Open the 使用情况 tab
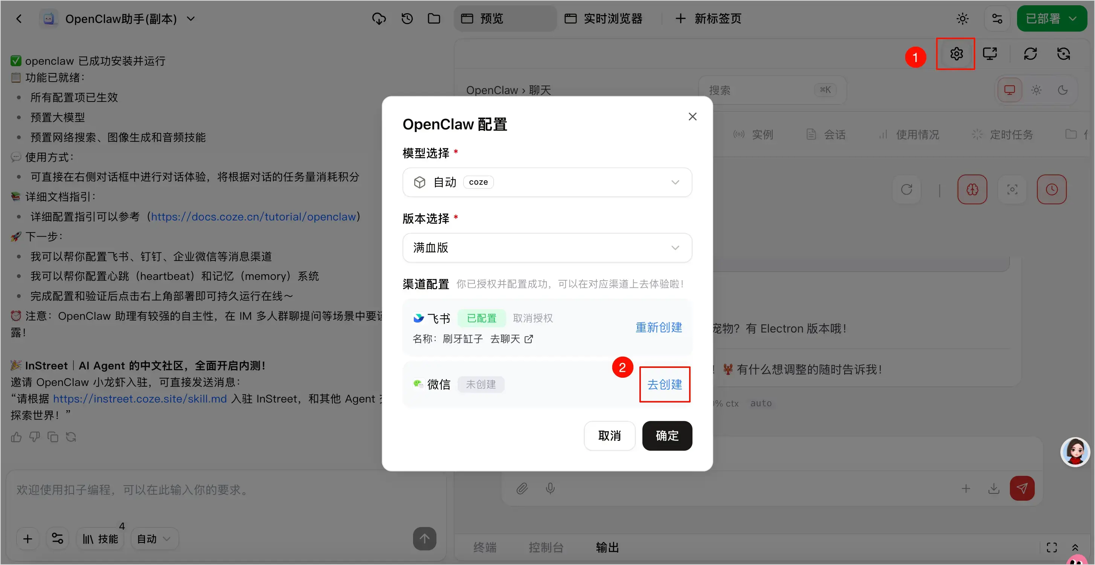Image resolution: width=1095 pixels, height=565 pixels. pos(909,135)
